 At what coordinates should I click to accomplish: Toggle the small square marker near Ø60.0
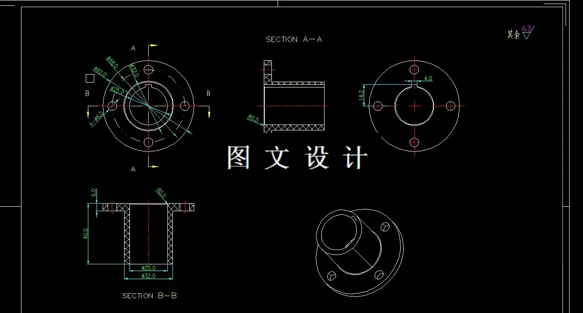tap(89, 78)
